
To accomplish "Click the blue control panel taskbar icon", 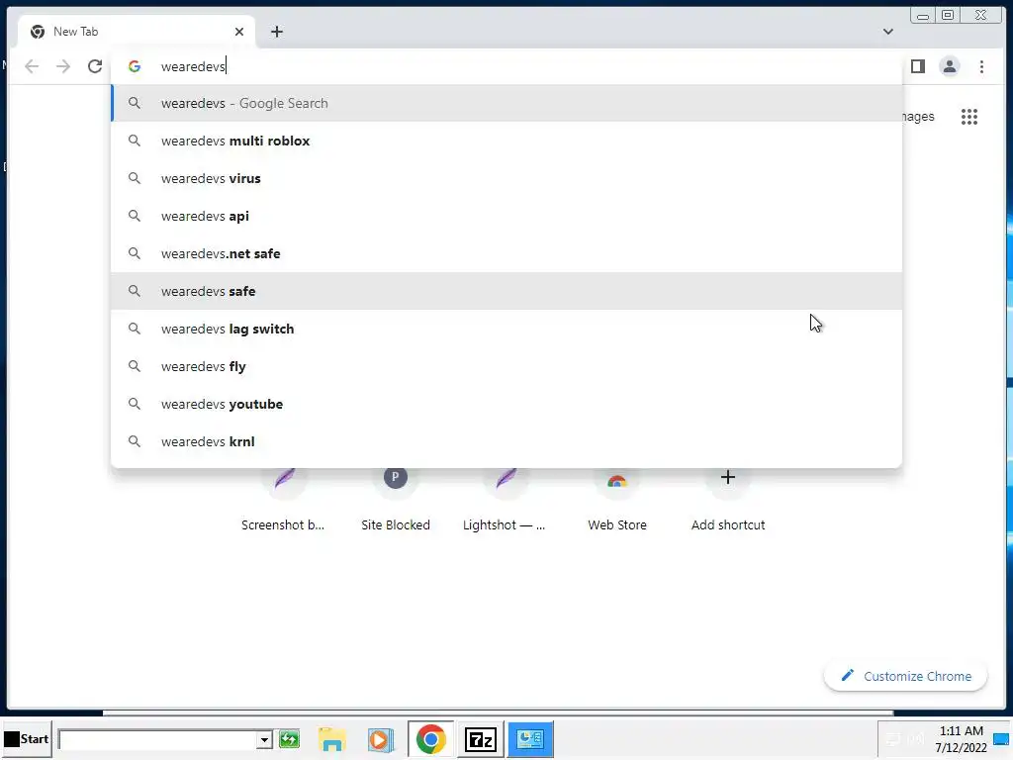I will pos(530,739).
